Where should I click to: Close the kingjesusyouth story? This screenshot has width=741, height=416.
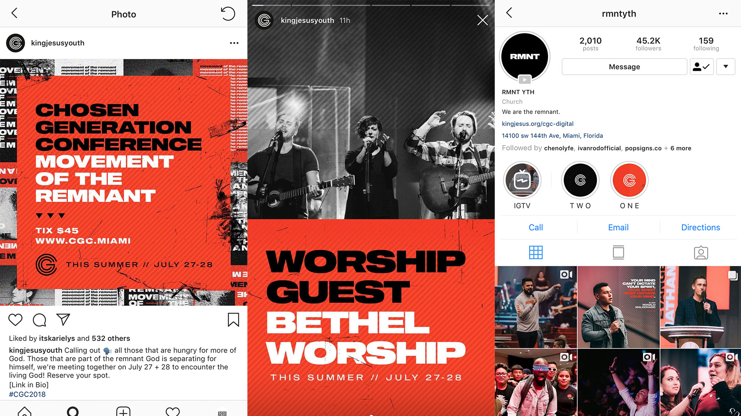coord(482,20)
